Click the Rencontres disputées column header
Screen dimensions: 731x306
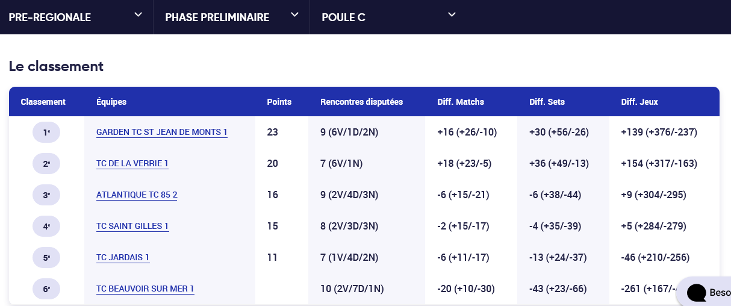(361, 102)
